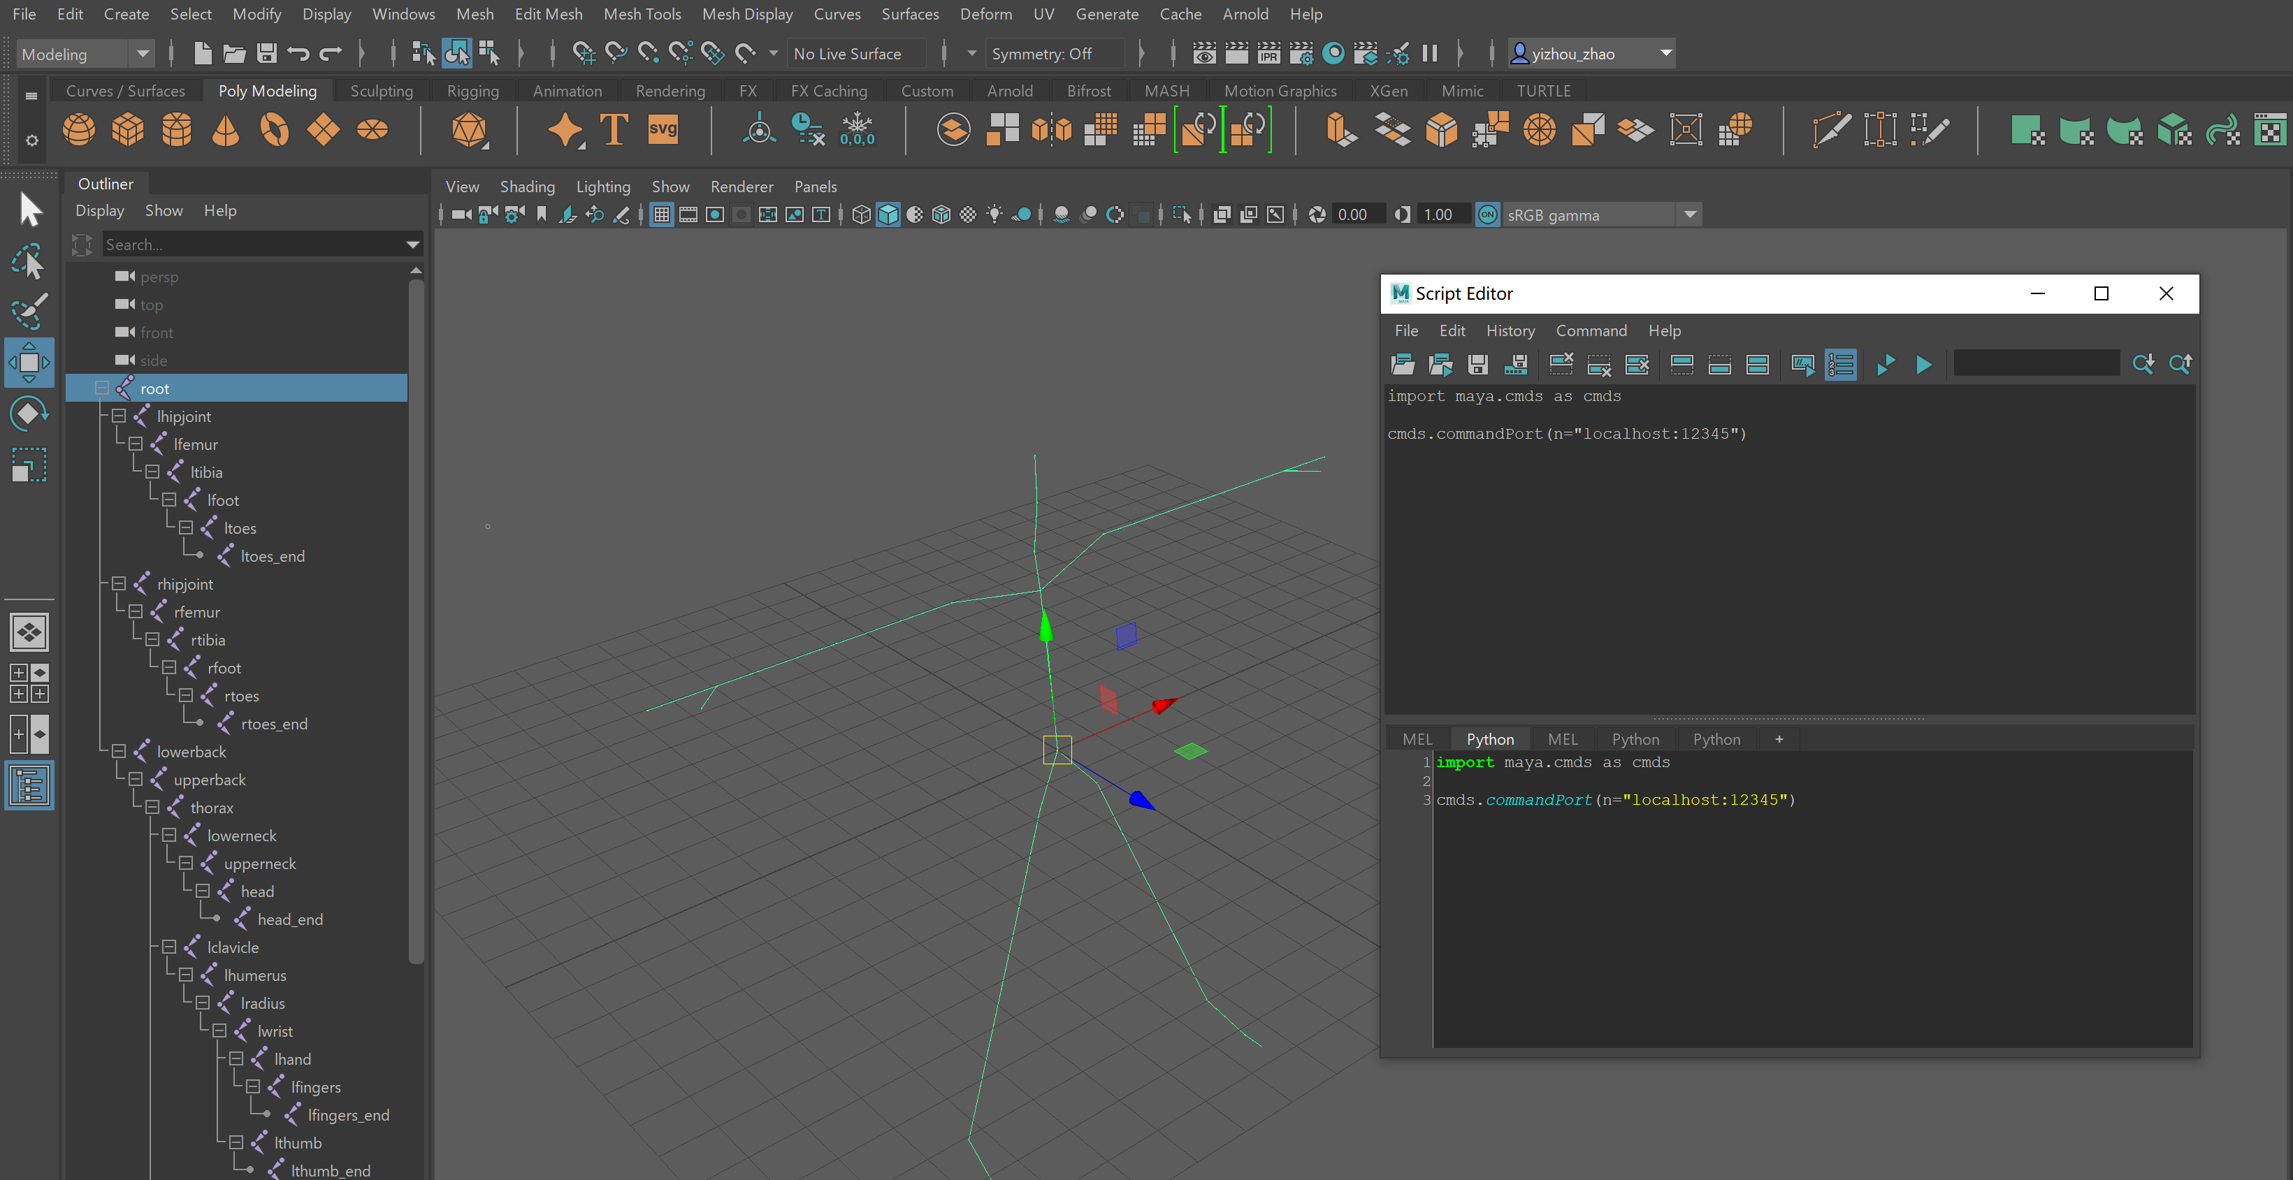
Task: Open the Script Editor History menu
Action: point(1510,330)
